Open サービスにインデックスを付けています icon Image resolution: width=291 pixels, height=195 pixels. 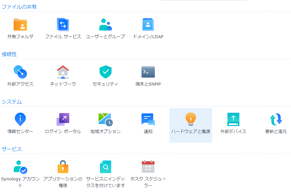[x=106, y=167]
